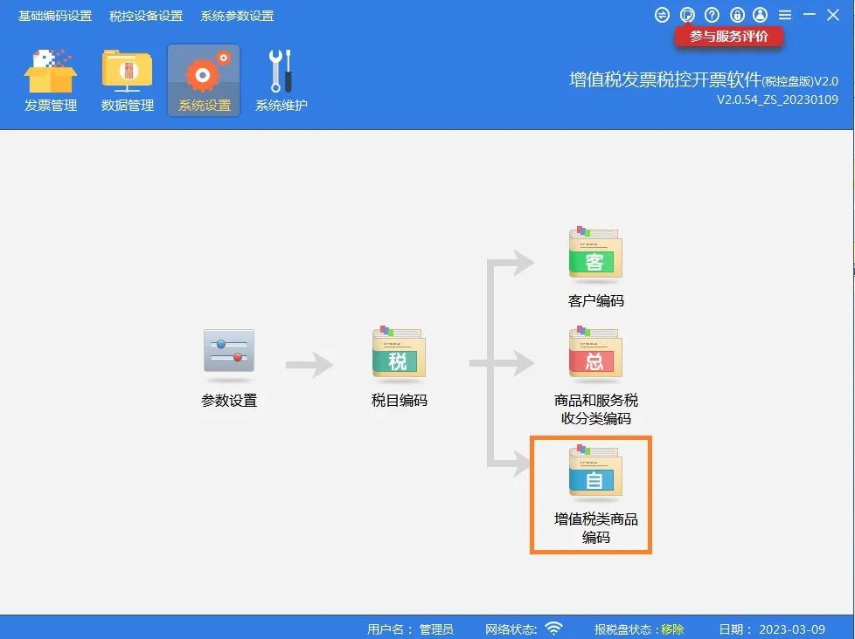This screenshot has height=639, width=855.
Task: Open the 税目编码 folder icon
Action: point(399,352)
